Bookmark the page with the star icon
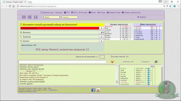 pyautogui.click(x=170, y=6)
